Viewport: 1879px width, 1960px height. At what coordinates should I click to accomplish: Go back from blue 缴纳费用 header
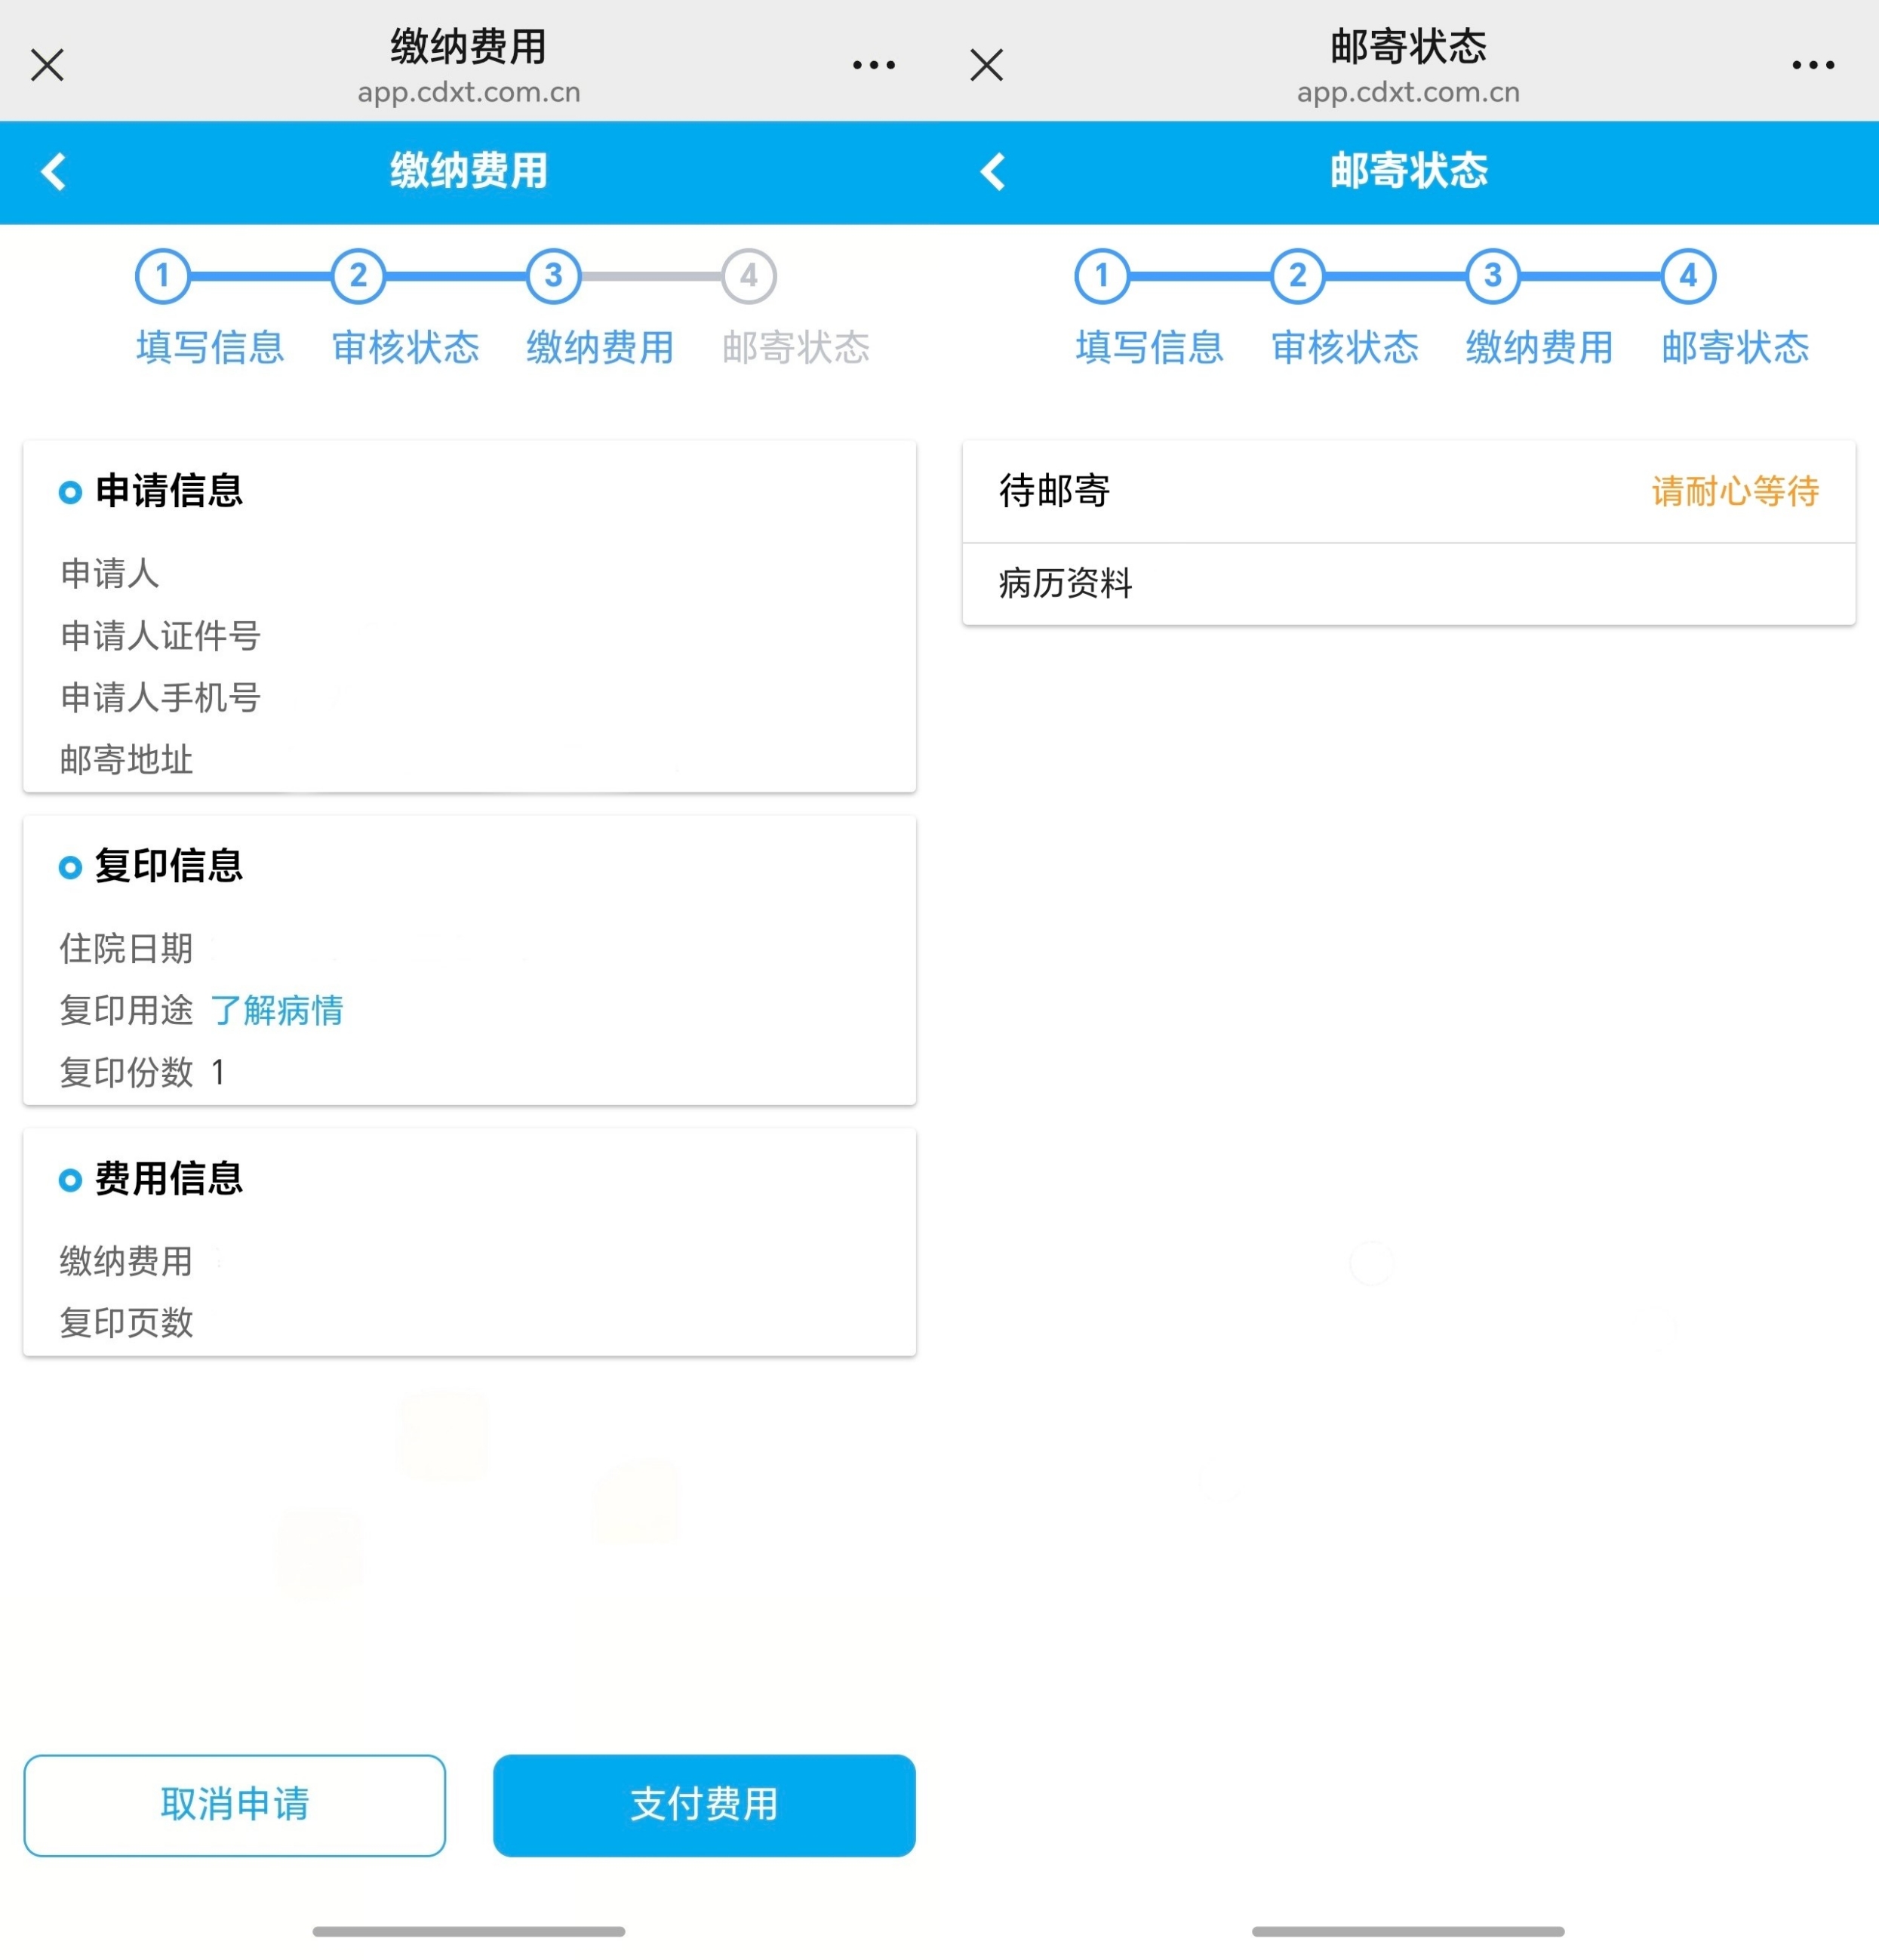pyautogui.click(x=54, y=172)
